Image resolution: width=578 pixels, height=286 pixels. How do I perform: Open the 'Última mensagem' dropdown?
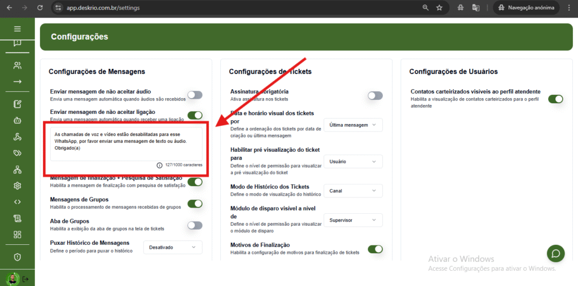(353, 125)
